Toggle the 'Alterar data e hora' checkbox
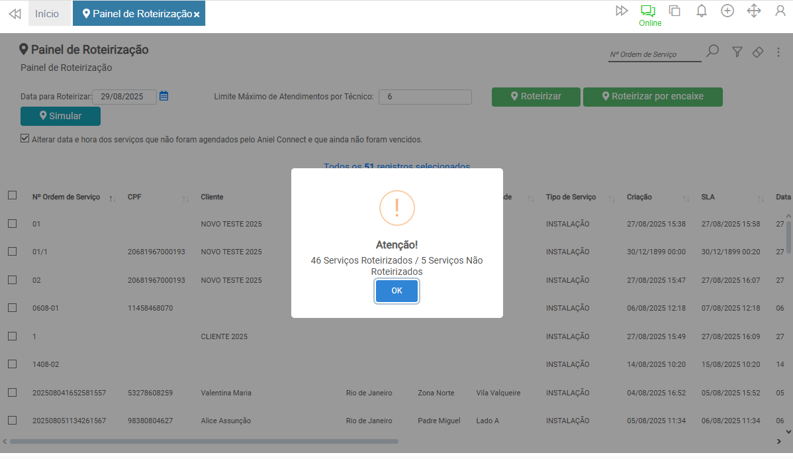Viewport: 793px width, 459px height. 25,139
